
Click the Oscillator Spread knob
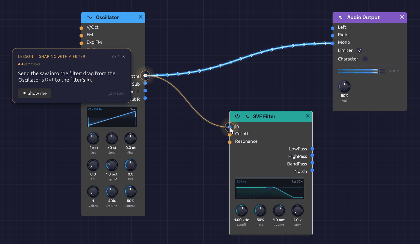[x=130, y=192]
